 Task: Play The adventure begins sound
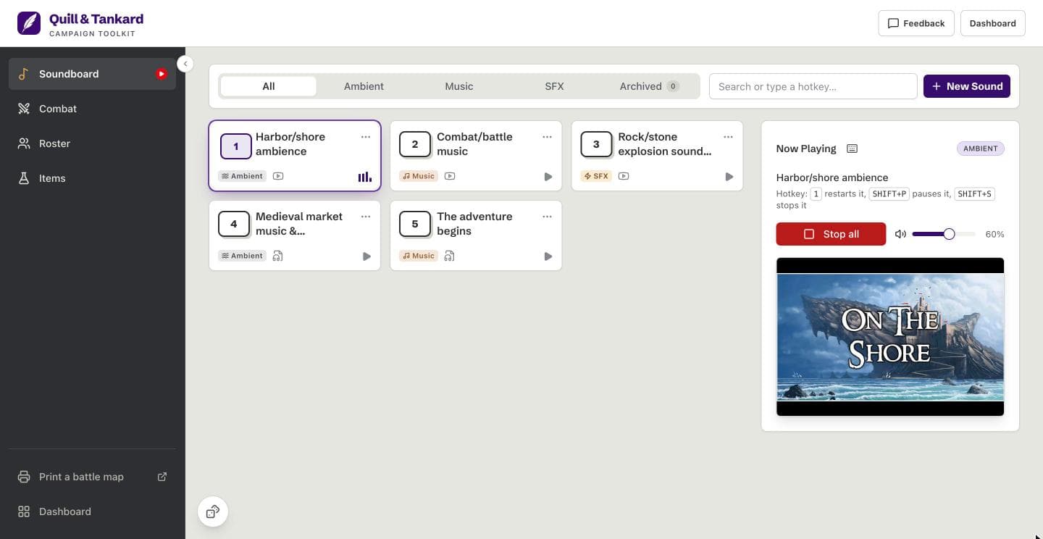click(x=548, y=256)
